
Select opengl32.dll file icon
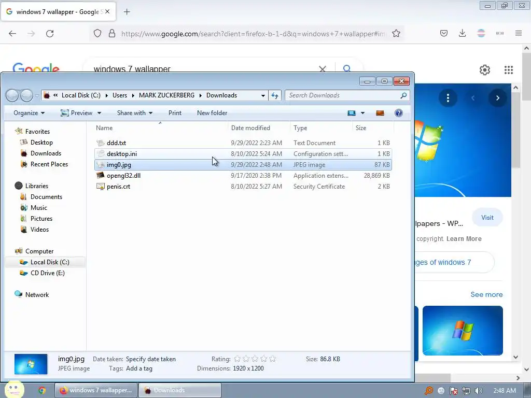click(x=100, y=175)
